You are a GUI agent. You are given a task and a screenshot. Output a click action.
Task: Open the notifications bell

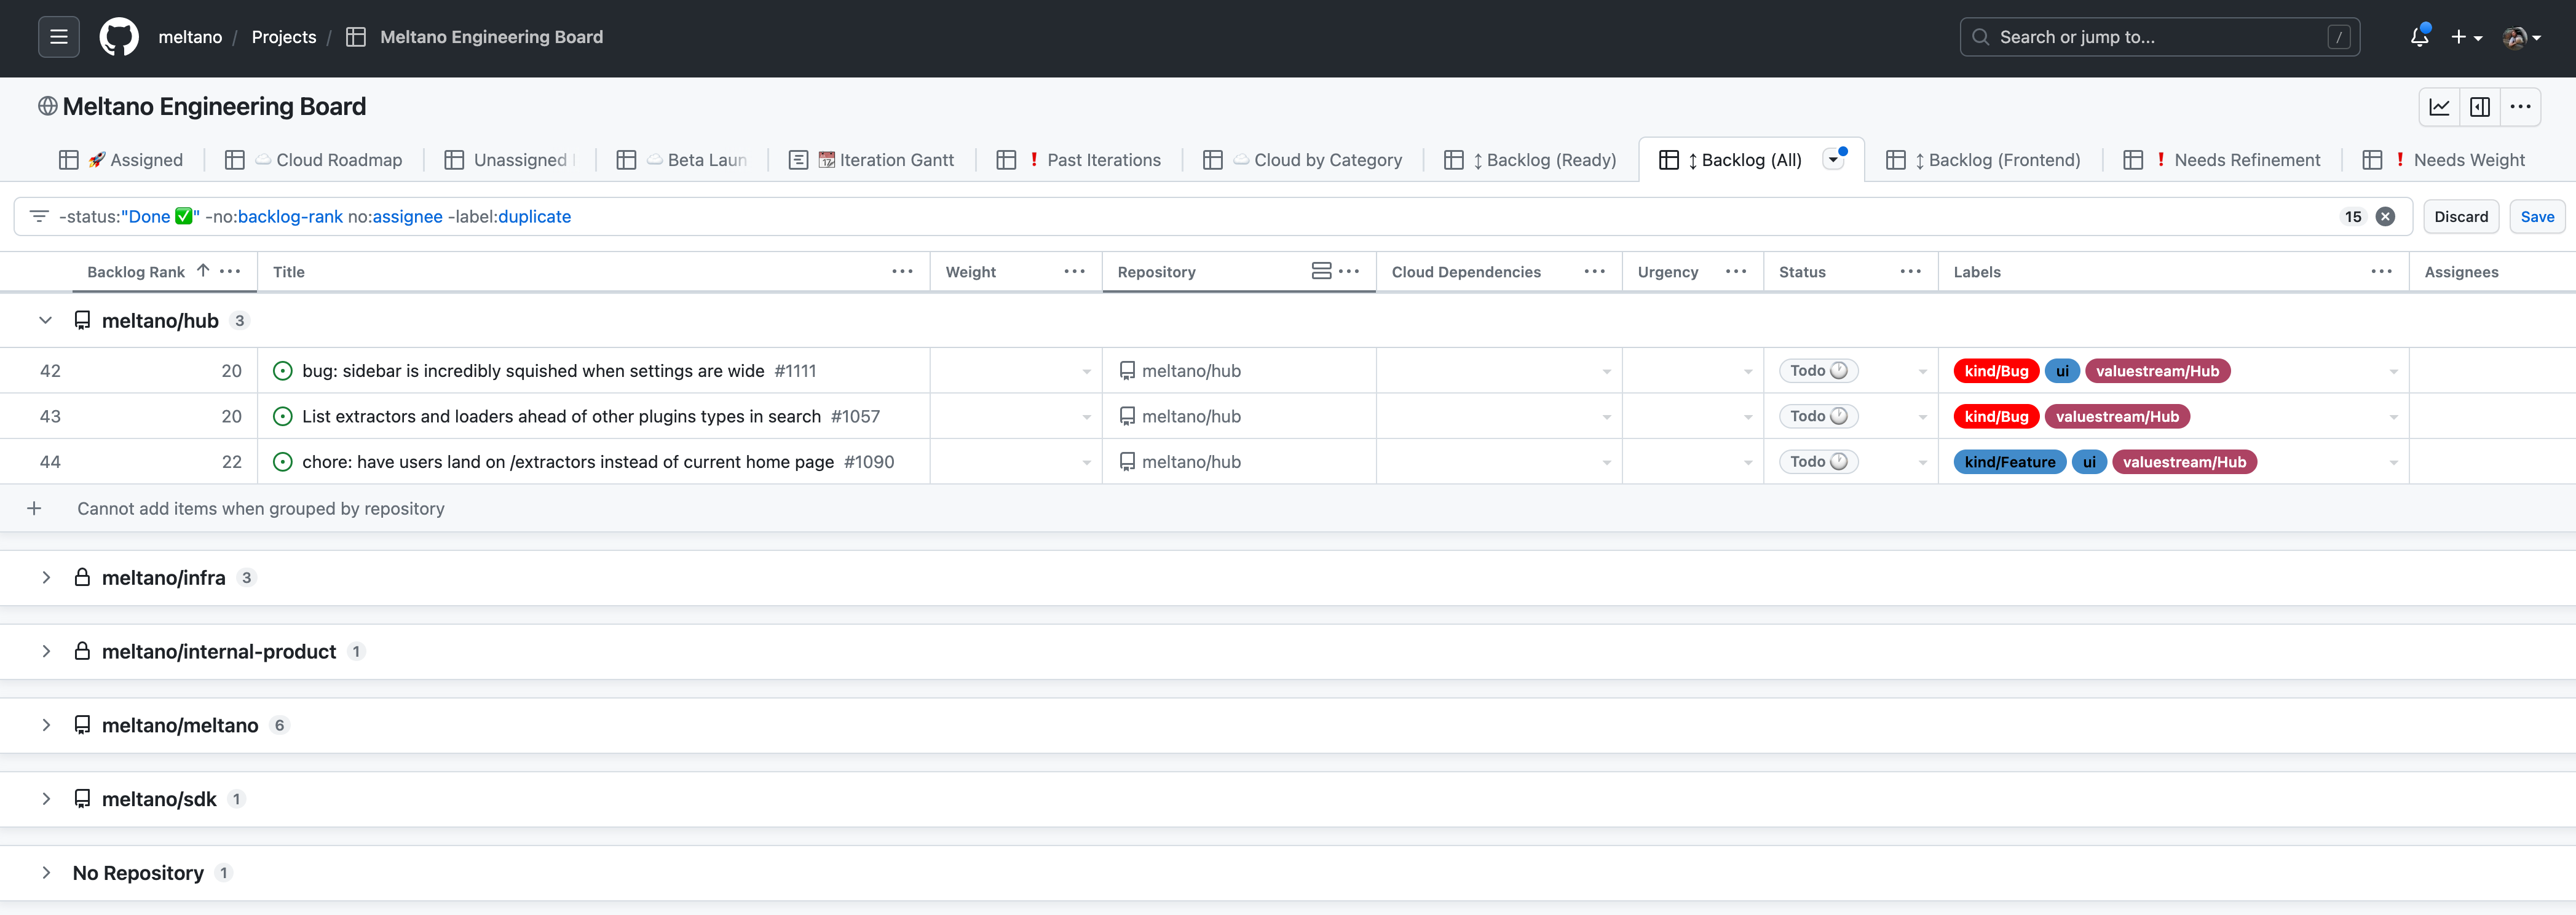coord(2419,36)
